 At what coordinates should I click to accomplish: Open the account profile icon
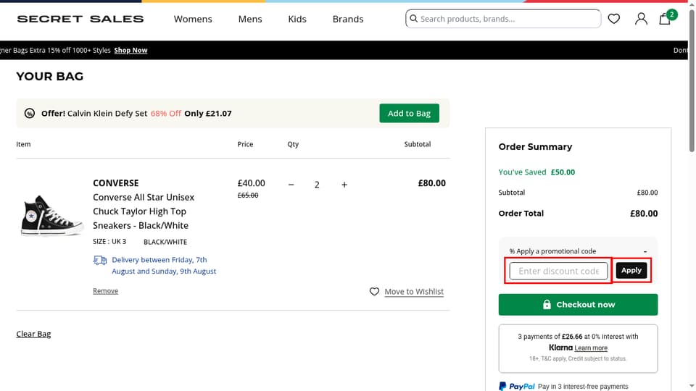pyautogui.click(x=641, y=19)
